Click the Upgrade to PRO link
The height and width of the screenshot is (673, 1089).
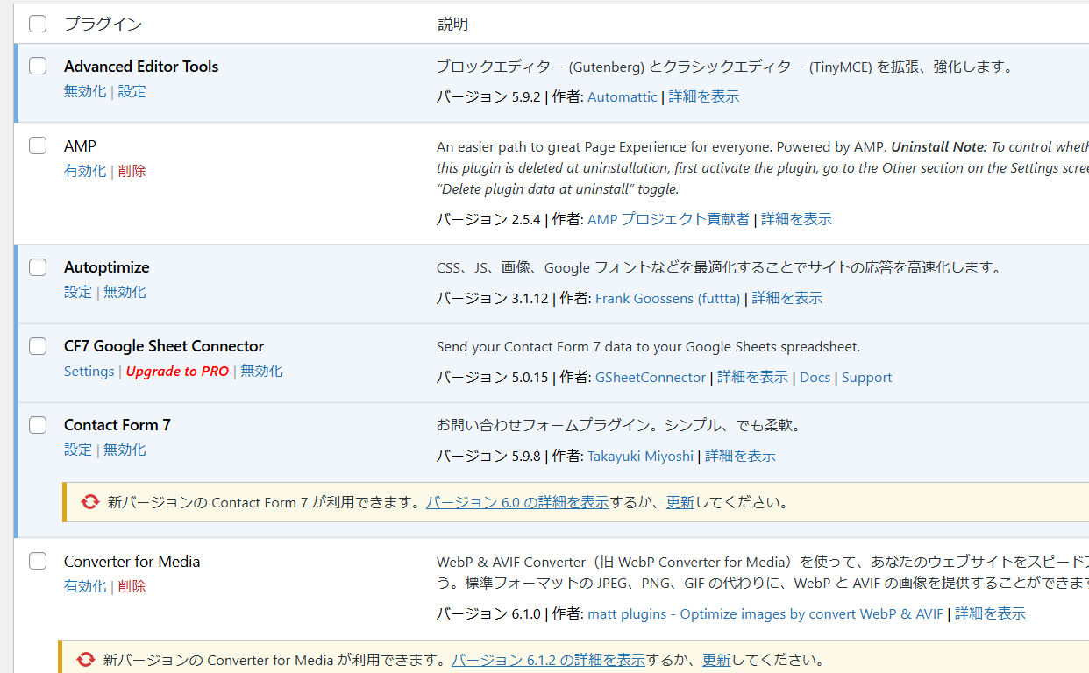[177, 371]
